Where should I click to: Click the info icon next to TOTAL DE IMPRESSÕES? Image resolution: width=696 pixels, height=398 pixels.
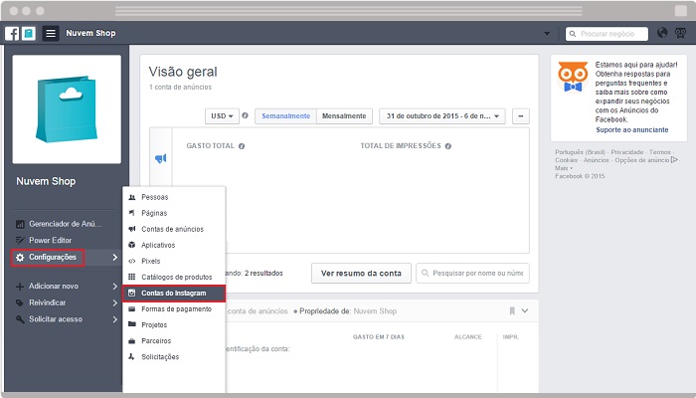tap(448, 146)
